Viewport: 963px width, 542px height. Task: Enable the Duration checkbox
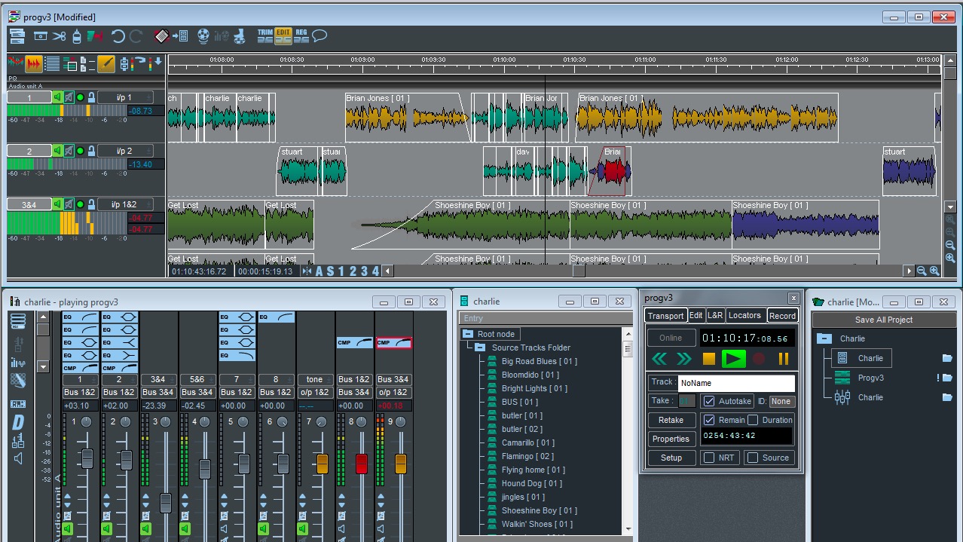point(752,420)
